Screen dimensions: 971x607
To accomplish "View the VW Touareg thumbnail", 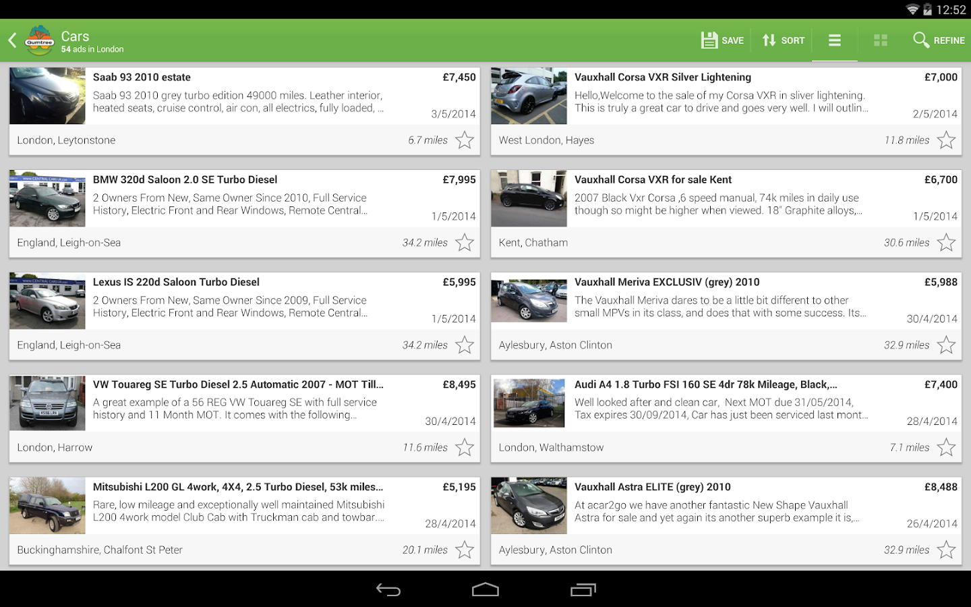I will tap(47, 403).
